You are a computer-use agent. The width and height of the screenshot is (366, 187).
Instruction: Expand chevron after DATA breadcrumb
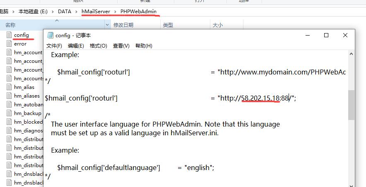(76, 12)
